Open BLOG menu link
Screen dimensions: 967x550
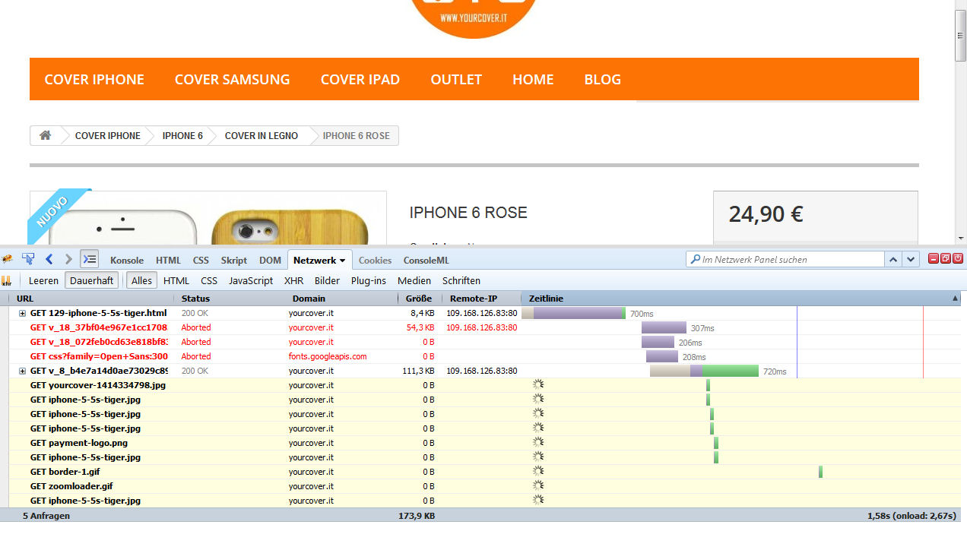click(603, 79)
